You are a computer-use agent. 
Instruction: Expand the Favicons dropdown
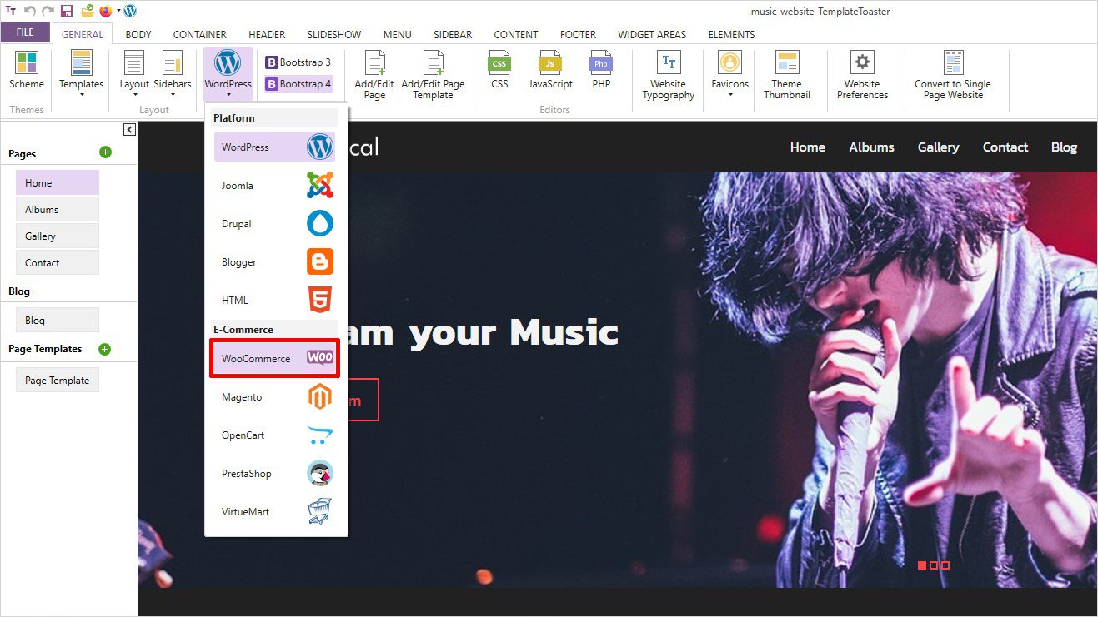click(729, 75)
